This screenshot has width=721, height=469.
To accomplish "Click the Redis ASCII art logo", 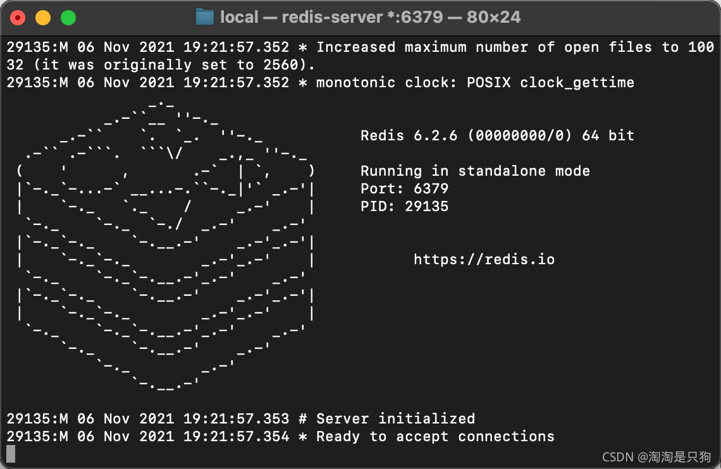I will (166, 246).
